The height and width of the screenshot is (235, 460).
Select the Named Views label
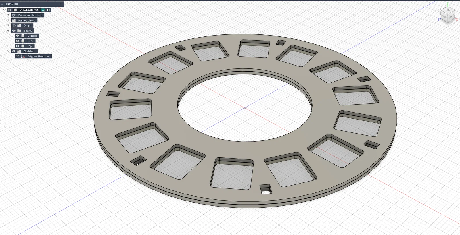(x=26, y=20)
